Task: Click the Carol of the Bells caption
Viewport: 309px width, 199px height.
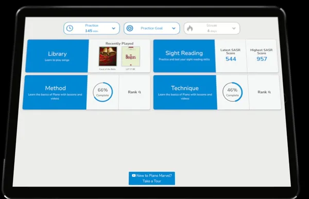Action: tap(108, 69)
